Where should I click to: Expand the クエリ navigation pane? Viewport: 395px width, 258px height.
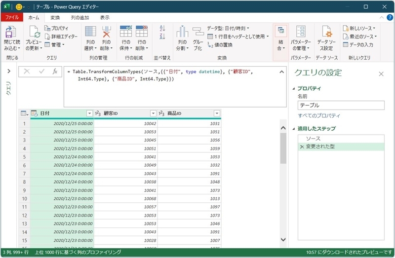click(9, 71)
